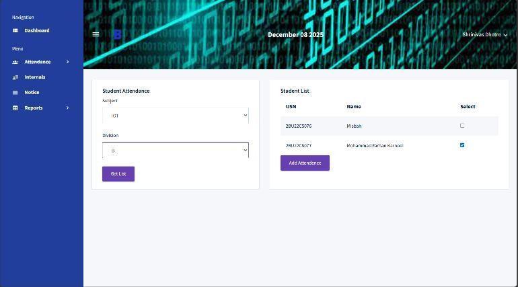Click the Add Attendence button

coord(305,163)
